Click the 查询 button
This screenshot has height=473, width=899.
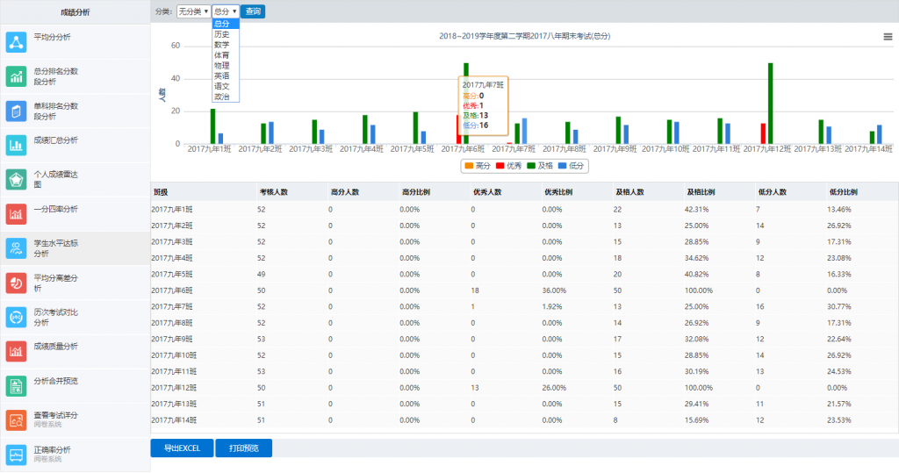tap(253, 11)
